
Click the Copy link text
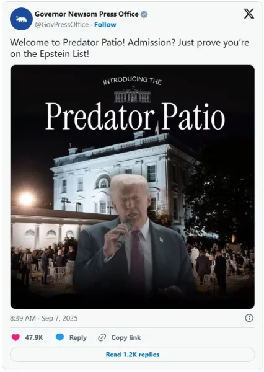pos(126,337)
